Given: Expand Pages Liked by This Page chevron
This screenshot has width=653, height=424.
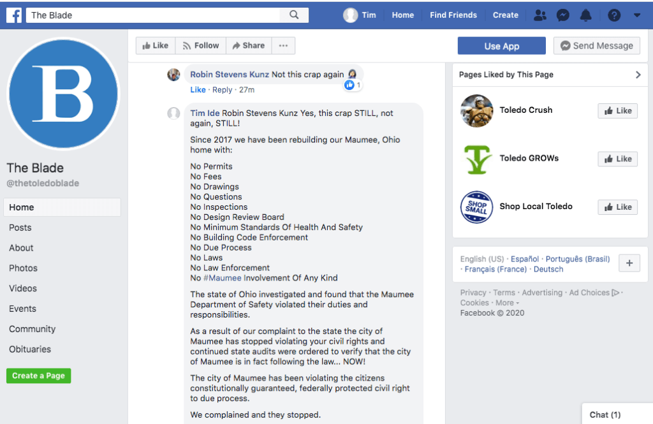Looking at the screenshot, I should (638, 75).
